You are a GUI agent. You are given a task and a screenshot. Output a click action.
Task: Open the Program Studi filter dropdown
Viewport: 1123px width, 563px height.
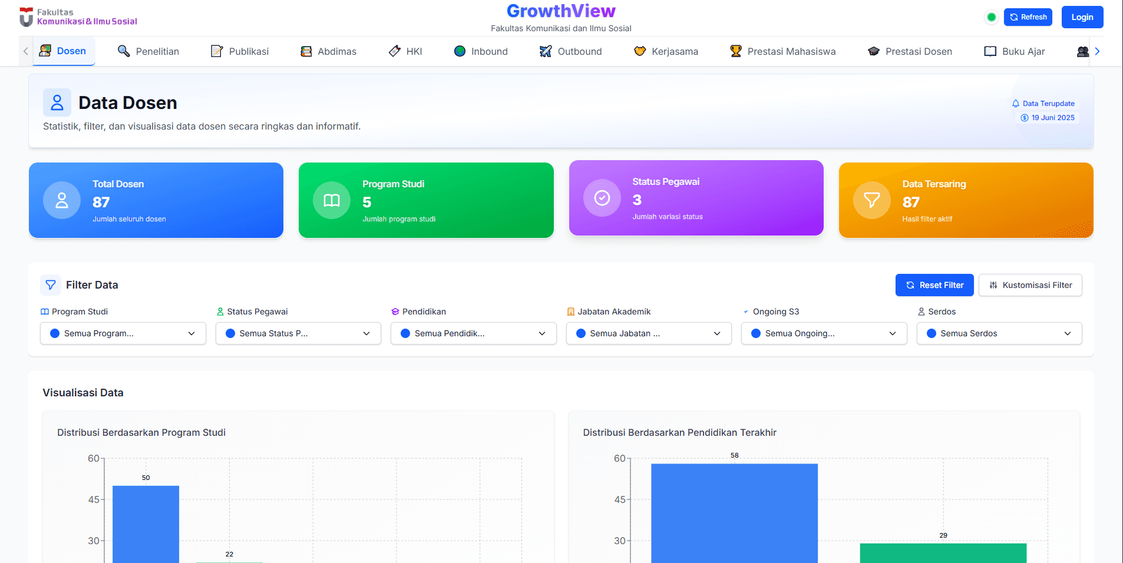[123, 333]
